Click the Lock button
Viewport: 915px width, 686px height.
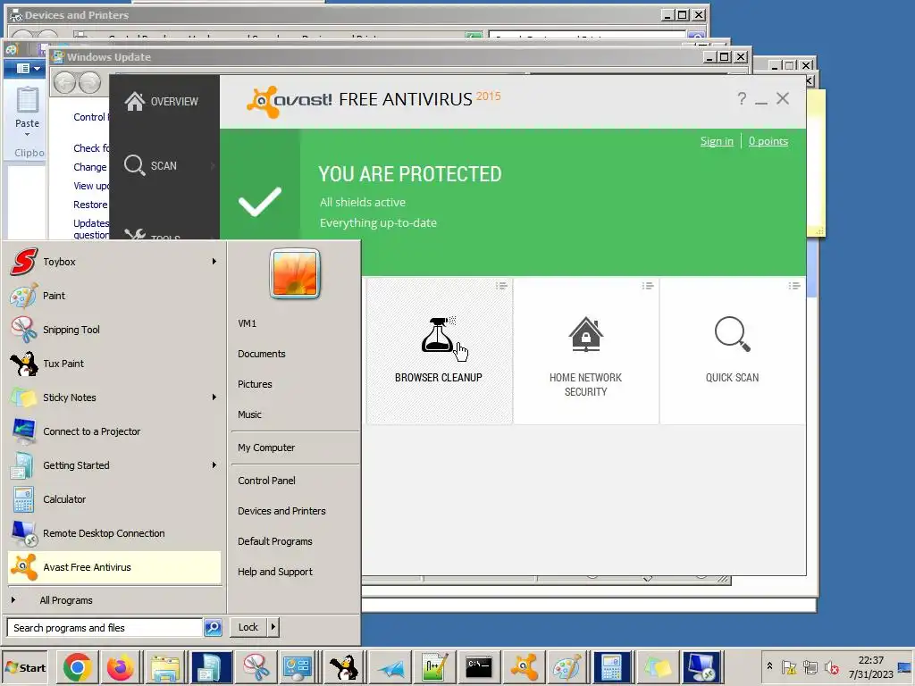click(x=248, y=627)
